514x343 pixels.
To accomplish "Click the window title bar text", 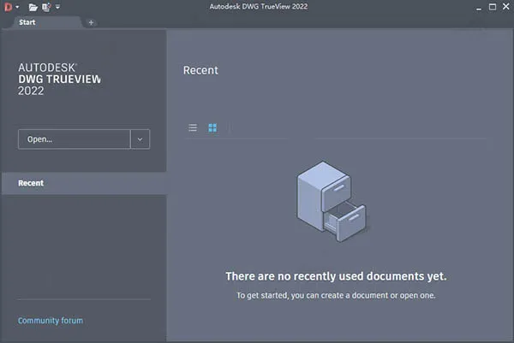I will coord(256,7).
